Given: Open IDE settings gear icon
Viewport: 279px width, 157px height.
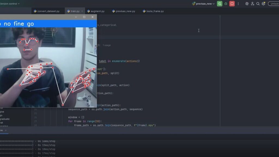Looking at the screenshot, I should coord(263,4).
